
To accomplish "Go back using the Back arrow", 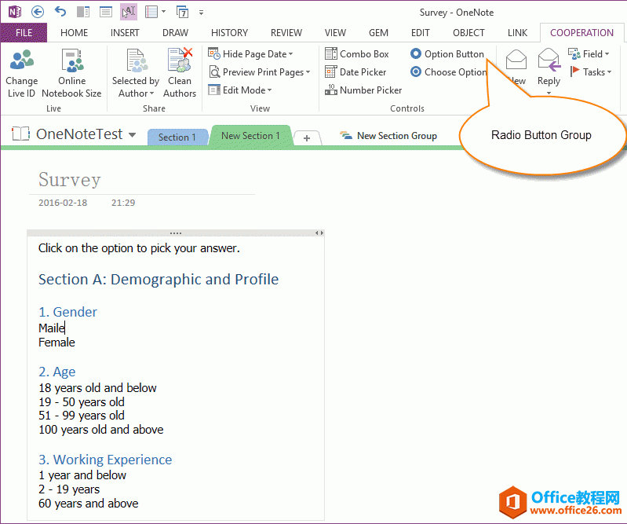I will tap(38, 12).
